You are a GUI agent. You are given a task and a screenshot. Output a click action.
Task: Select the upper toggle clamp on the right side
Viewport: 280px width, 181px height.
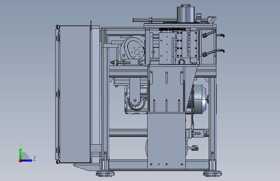pyautogui.click(x=209, y=34)
